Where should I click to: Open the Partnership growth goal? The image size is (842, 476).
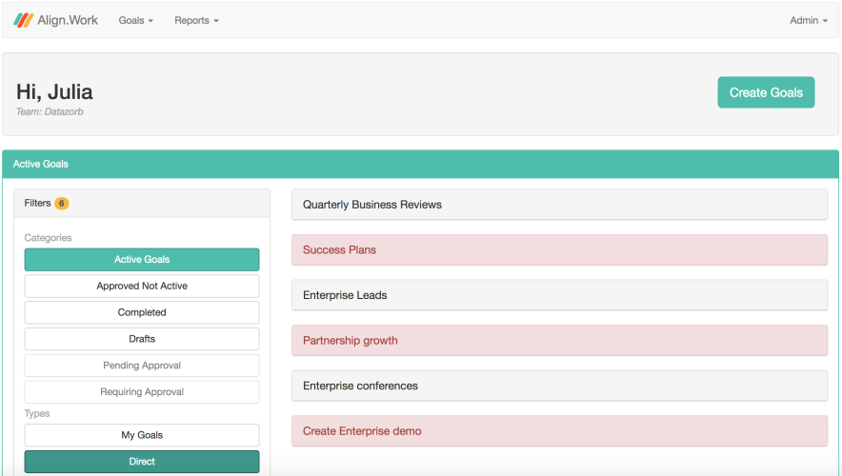pyautogui.click(x=559, y=340)
